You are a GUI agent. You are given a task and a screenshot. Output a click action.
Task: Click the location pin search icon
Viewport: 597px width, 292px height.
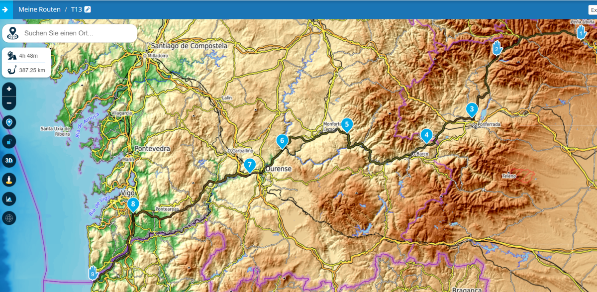pyautogui.click(x=13, y=33)
